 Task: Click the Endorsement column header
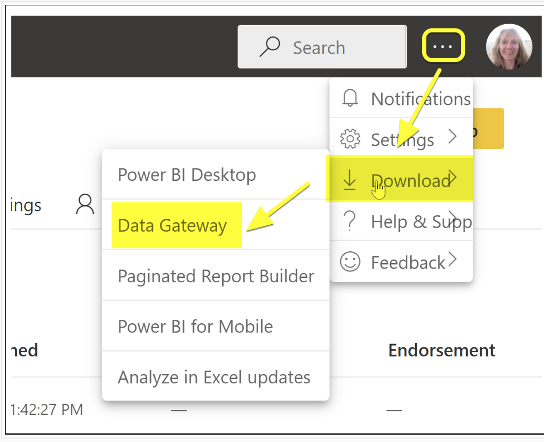tap(441, 350)
